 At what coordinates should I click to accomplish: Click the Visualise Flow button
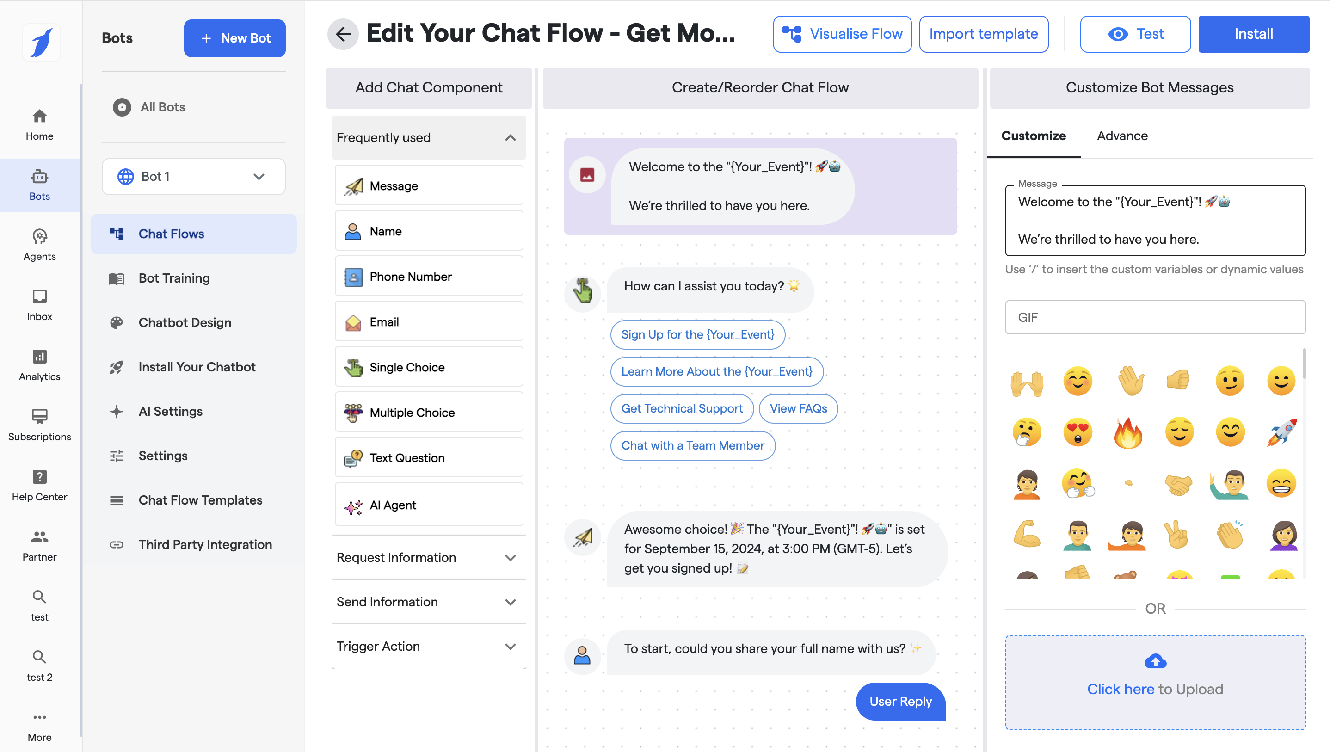pos(842,34)
